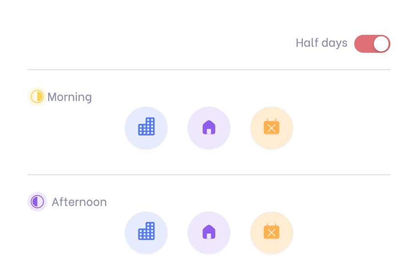The image size is (417, 278).
Task: Disable the Half days toggle
Action: coord(372,44)
